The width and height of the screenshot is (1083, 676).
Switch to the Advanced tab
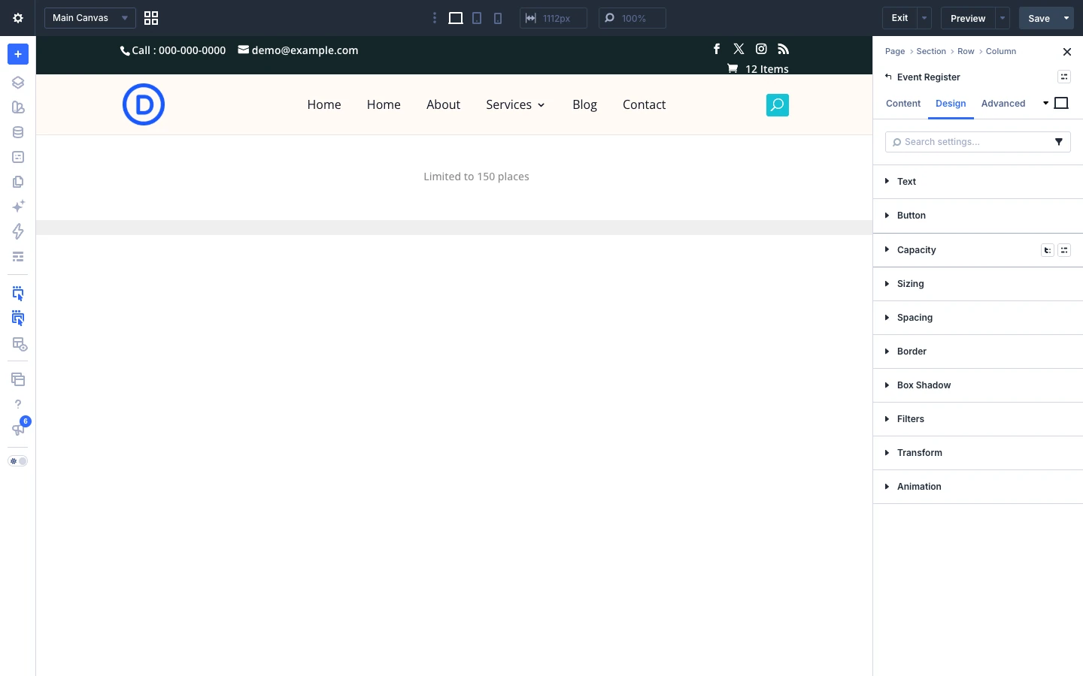tap(1003, 104)
